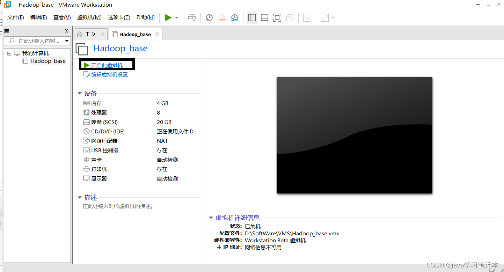The height and width of the screenshot is (272, 504).
Task: Click the CD/DVD (IDE) device icon
Action: (86, 131)
